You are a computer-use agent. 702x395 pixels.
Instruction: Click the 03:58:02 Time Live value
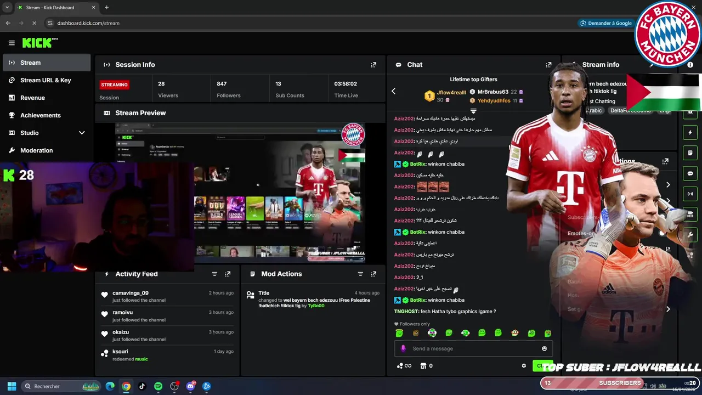(346, 84)
